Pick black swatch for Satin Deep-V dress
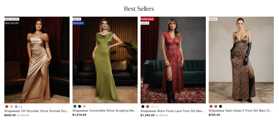The width and height of the screenshot is (279, 121). click(220, 106)
